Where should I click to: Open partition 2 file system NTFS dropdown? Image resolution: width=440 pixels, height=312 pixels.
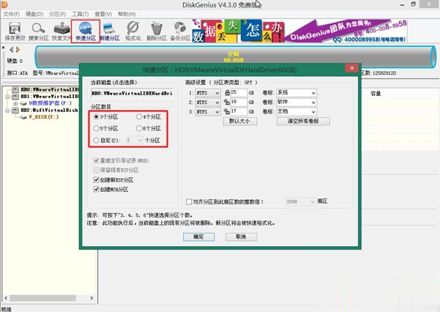point(208,103)
